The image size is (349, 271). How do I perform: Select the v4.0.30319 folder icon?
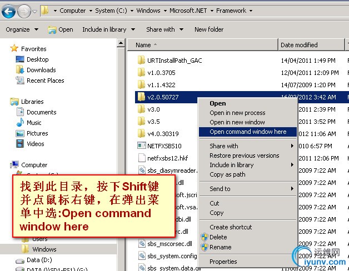coord(141,134)
